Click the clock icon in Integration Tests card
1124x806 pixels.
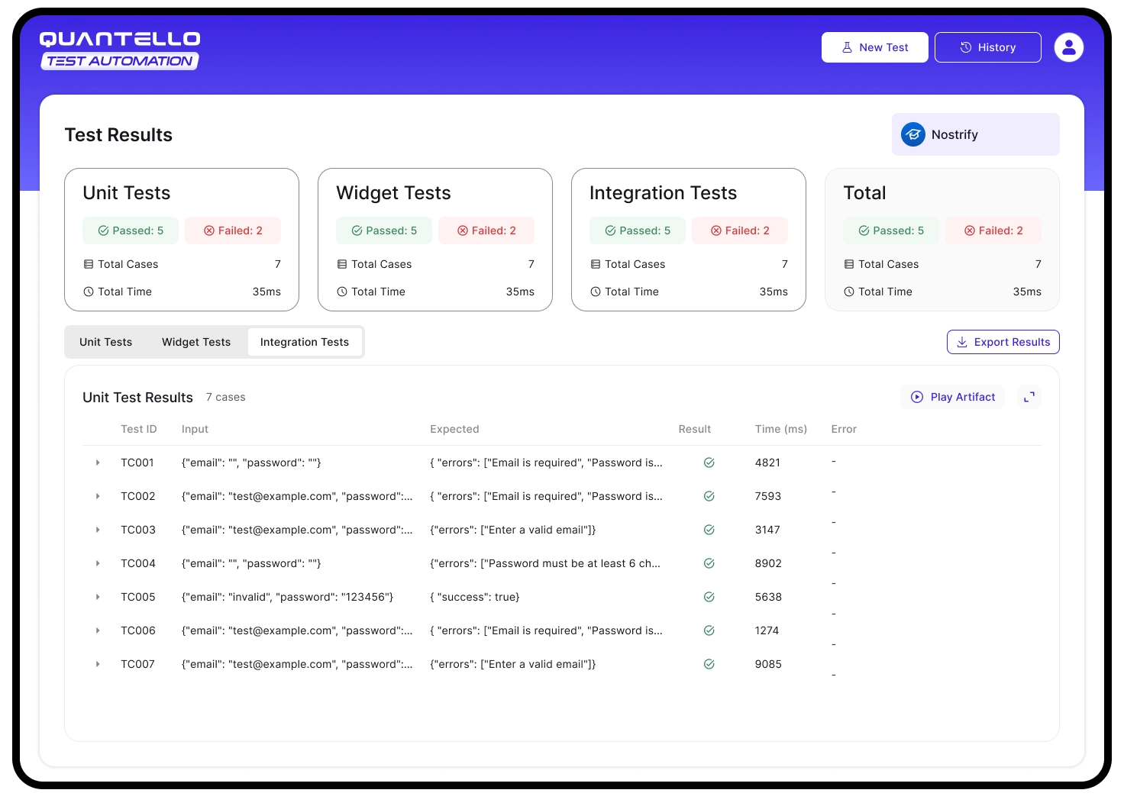click(596, 292)
